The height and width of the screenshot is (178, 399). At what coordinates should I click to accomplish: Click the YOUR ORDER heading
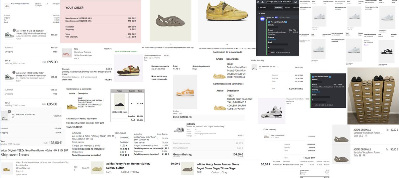click(74, 7)
